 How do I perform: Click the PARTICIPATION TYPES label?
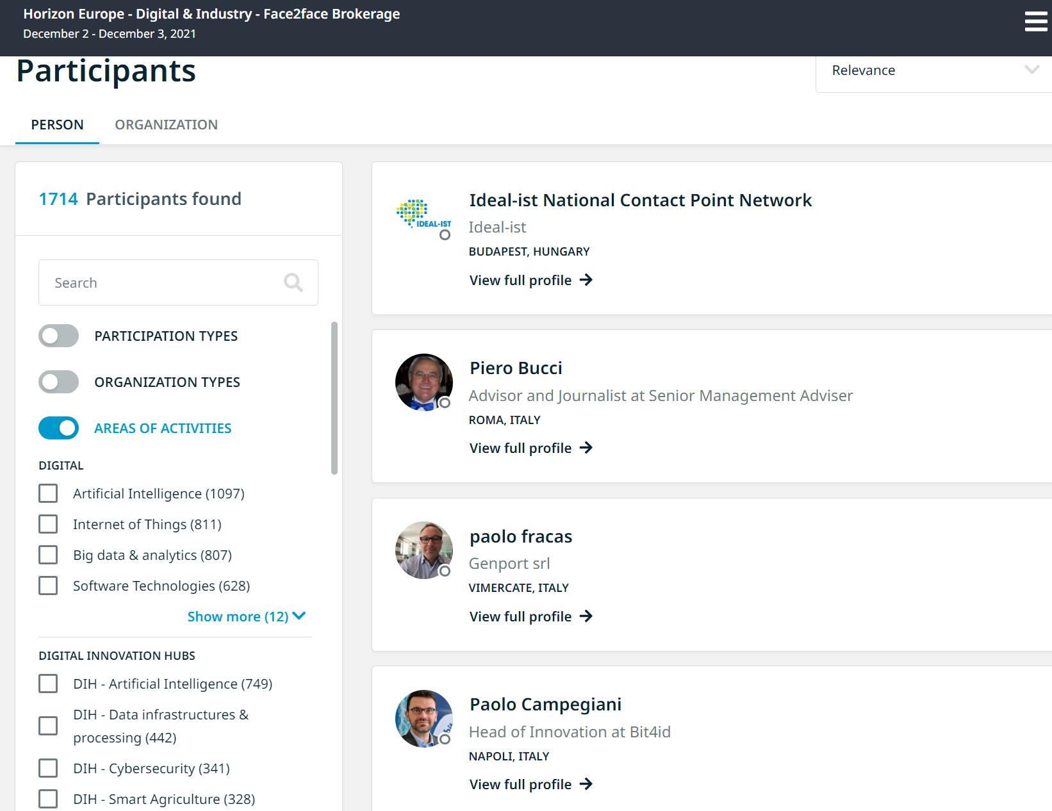pyautogui.click(x=166, y=336)
